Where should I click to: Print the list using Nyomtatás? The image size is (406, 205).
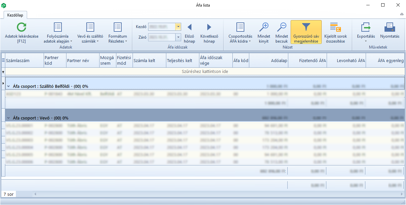(389, 27)
